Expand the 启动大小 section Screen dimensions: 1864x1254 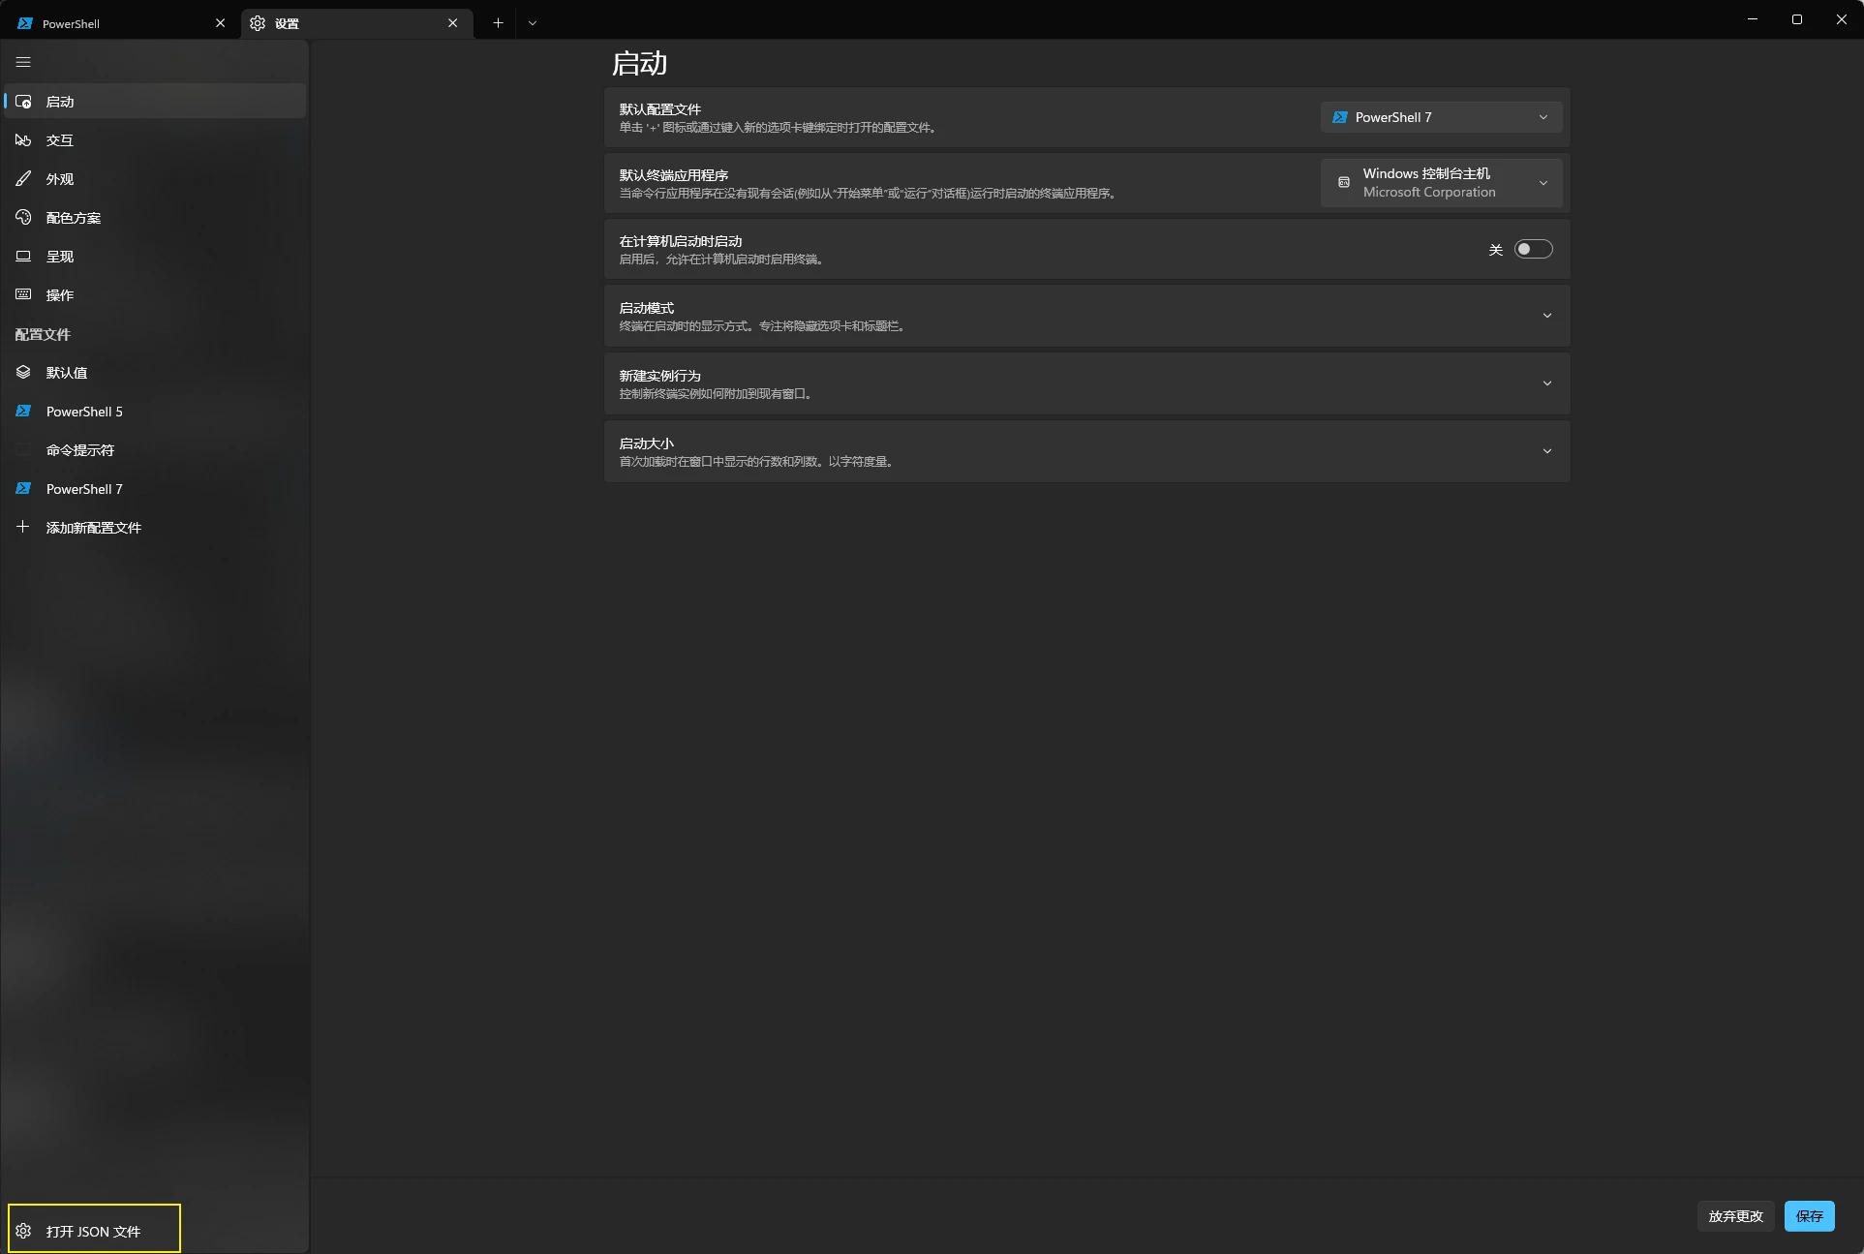pos(1546,451)
